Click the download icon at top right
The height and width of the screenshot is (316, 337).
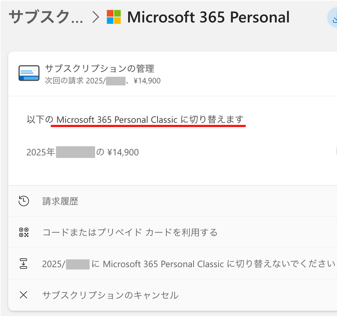334,18
